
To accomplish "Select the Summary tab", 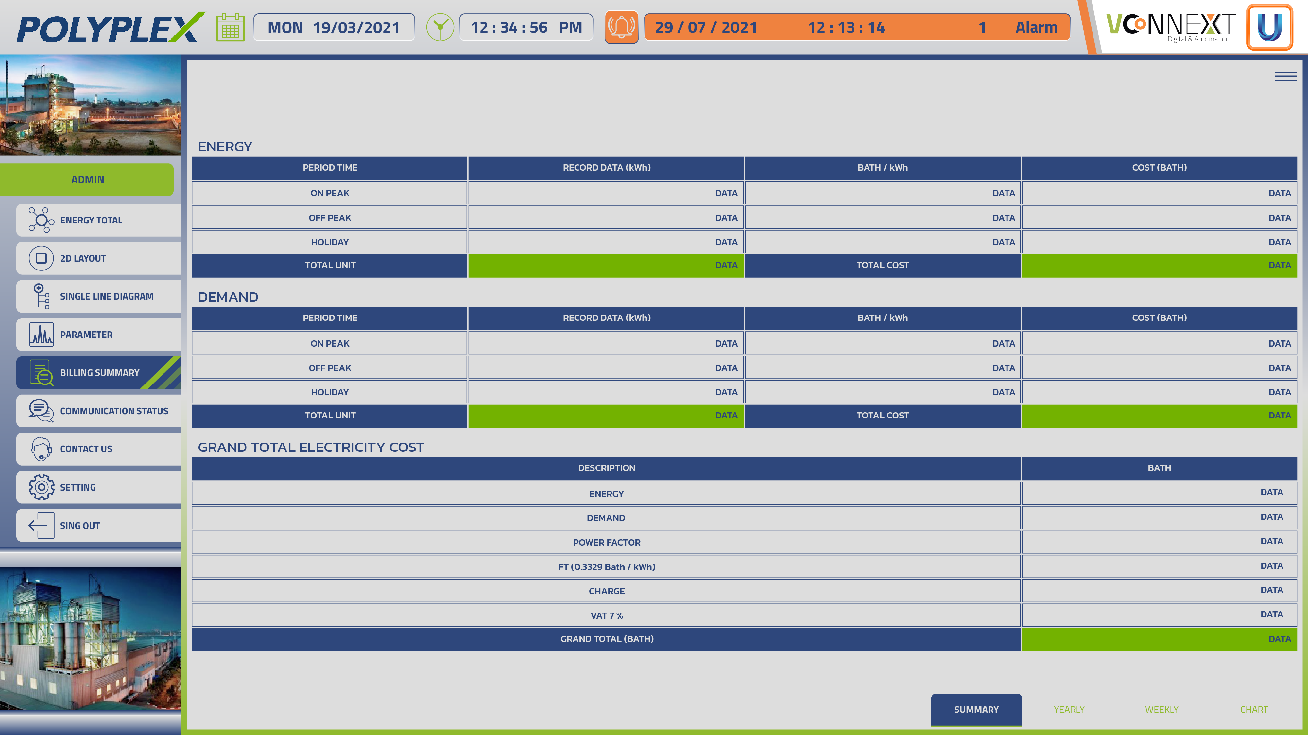I will [976, 709].
